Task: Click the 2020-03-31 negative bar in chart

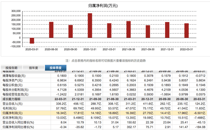Action: 32,41
